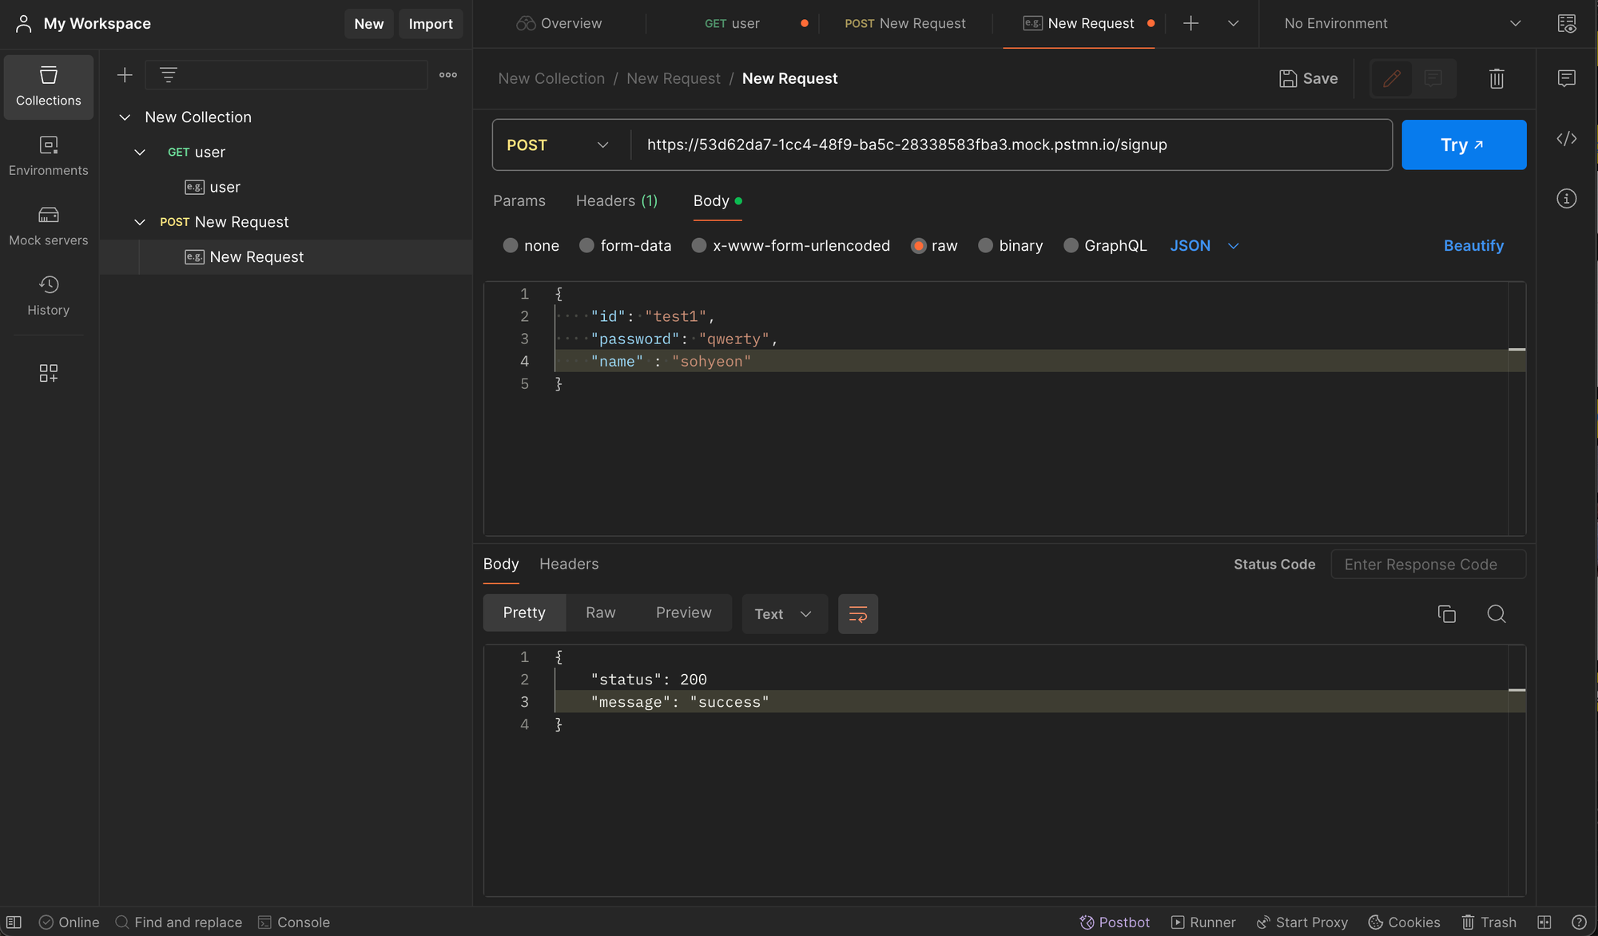Switch to the Raw response view

(x=600, y=613)
